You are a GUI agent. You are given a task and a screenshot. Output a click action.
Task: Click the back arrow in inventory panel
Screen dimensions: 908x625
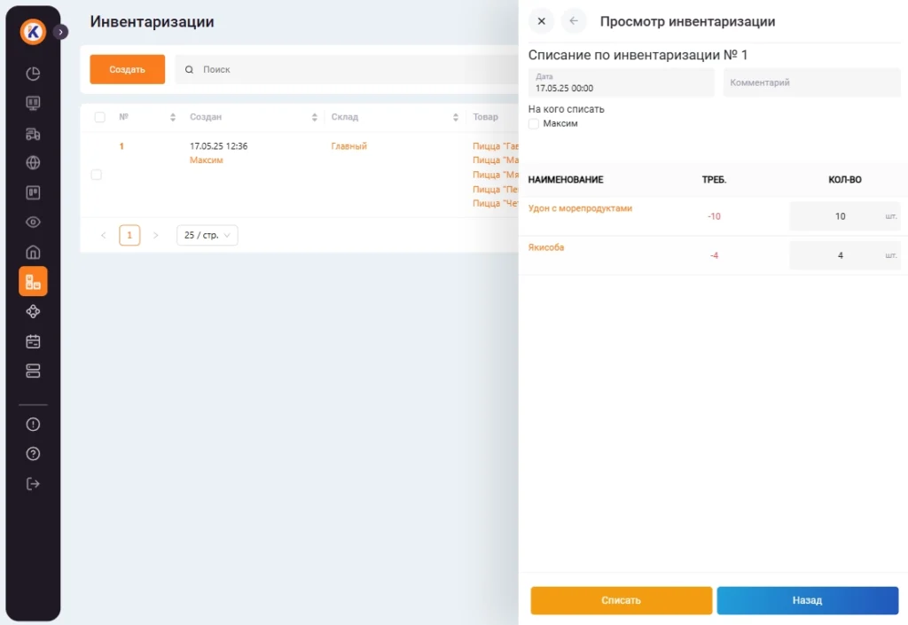click(x=574, y=21)
